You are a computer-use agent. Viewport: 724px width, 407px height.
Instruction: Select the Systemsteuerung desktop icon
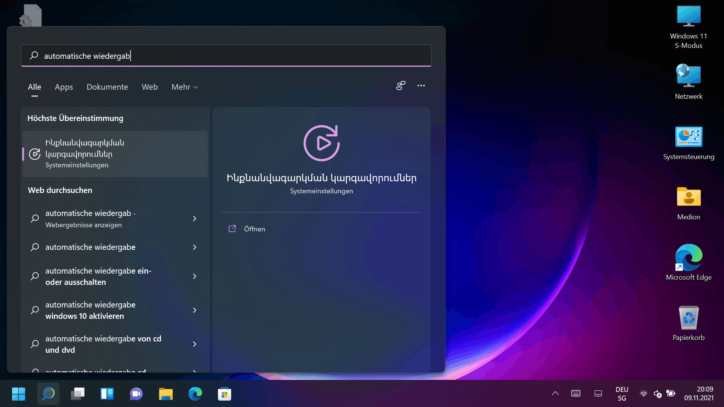pyautogui.click(x=689, y=143)
